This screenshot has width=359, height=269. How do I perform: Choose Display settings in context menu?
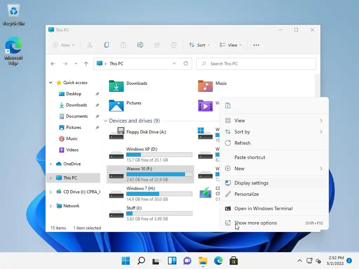click(274, 183)
